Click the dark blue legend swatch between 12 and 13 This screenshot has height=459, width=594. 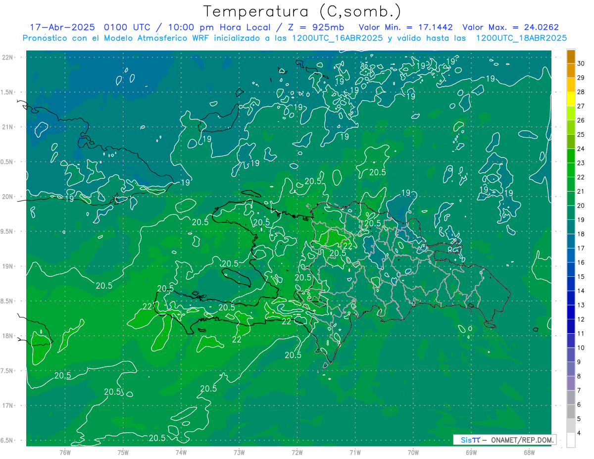click(571, 312)
